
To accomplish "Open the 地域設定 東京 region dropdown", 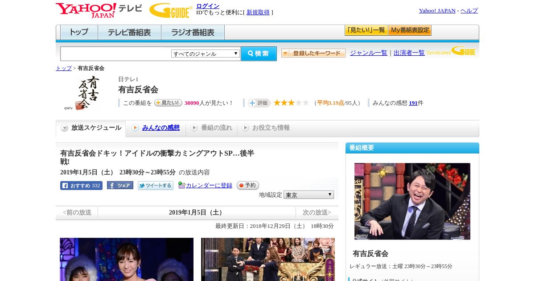I will pyautogui.click(x=309, y=195).
